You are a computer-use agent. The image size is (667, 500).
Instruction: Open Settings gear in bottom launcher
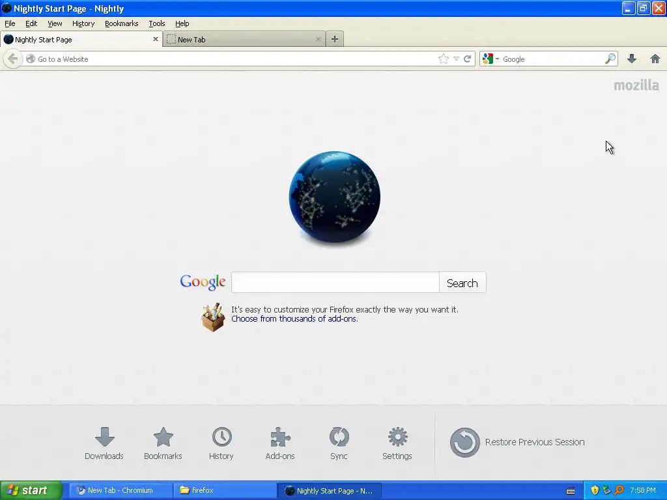[397, 443]
